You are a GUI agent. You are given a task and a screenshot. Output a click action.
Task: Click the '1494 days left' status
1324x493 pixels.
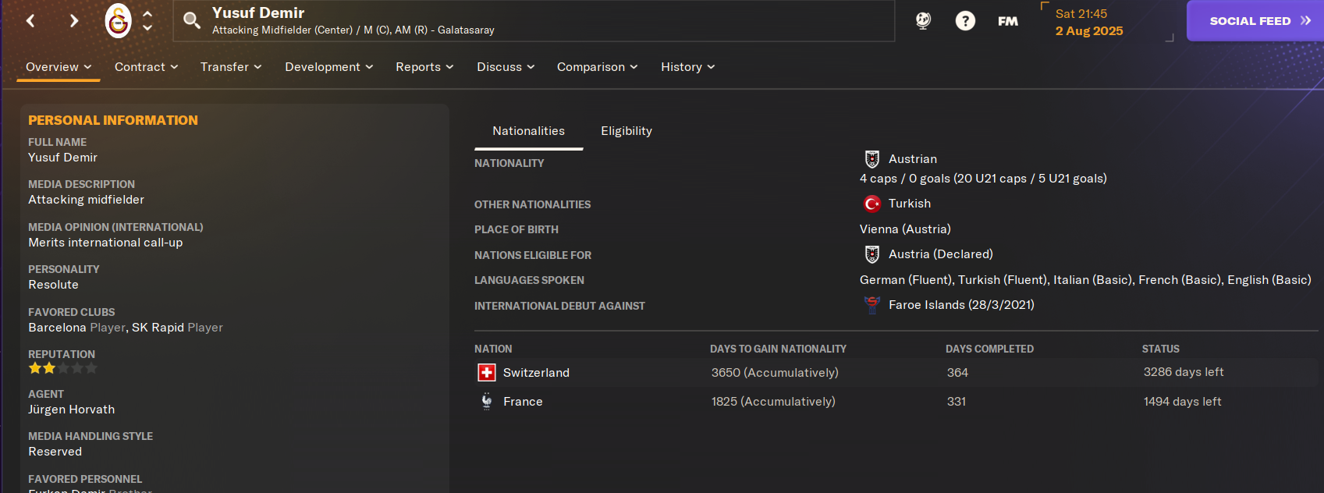click(1183, 402)
